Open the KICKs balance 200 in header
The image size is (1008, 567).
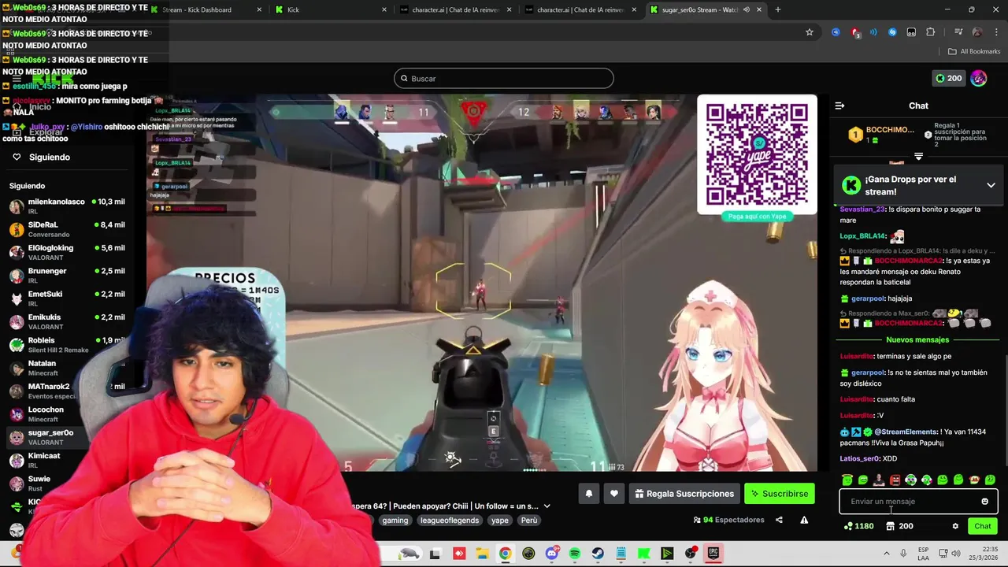tap(949, 78)
